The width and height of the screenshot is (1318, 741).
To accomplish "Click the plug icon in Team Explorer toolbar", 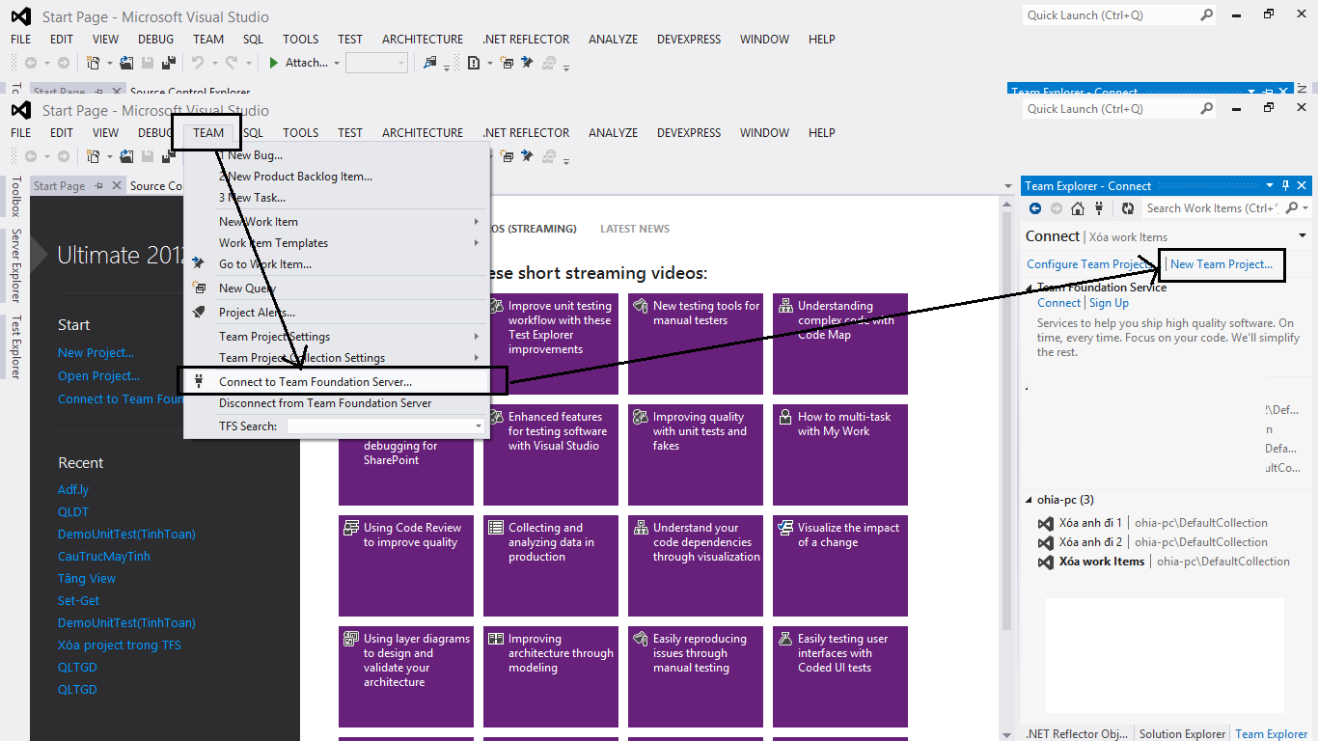I will click(1099, 208).
